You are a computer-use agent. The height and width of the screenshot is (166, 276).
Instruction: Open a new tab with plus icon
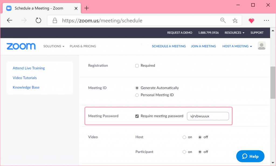[87, 8]
